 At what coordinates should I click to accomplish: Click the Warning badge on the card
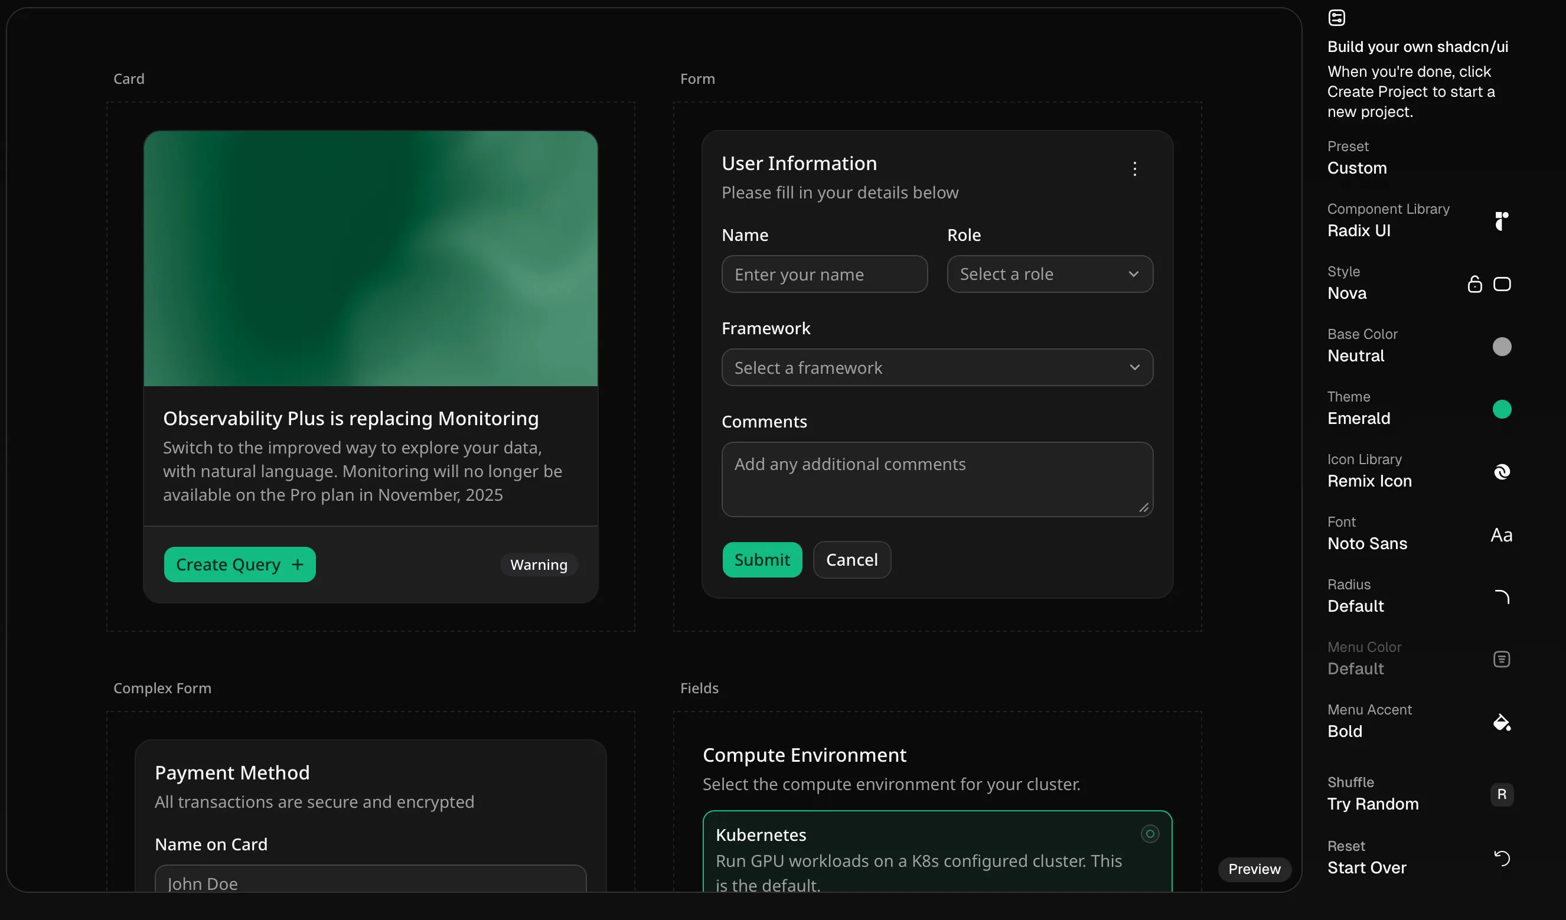click(538, 565)
